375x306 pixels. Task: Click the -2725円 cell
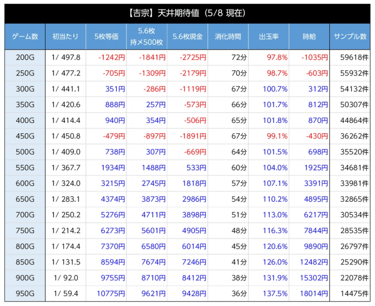coord(193,57)
